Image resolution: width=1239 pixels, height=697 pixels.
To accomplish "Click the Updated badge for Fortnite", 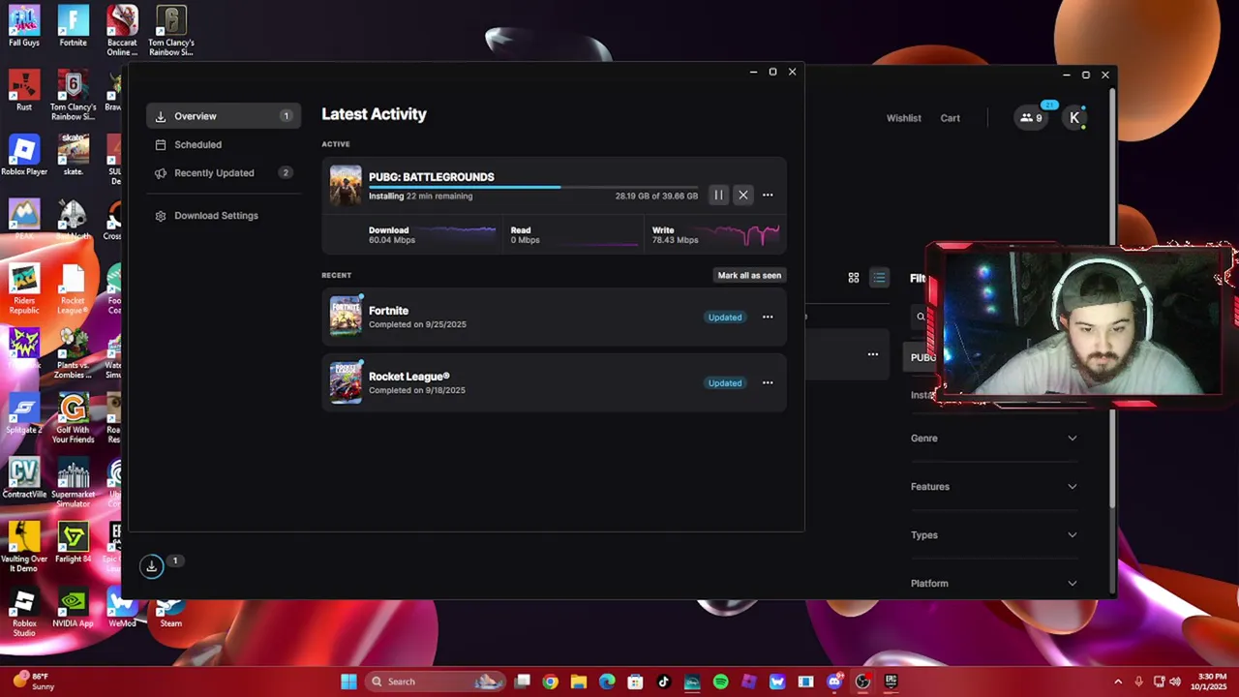I will tap(725, 318).
